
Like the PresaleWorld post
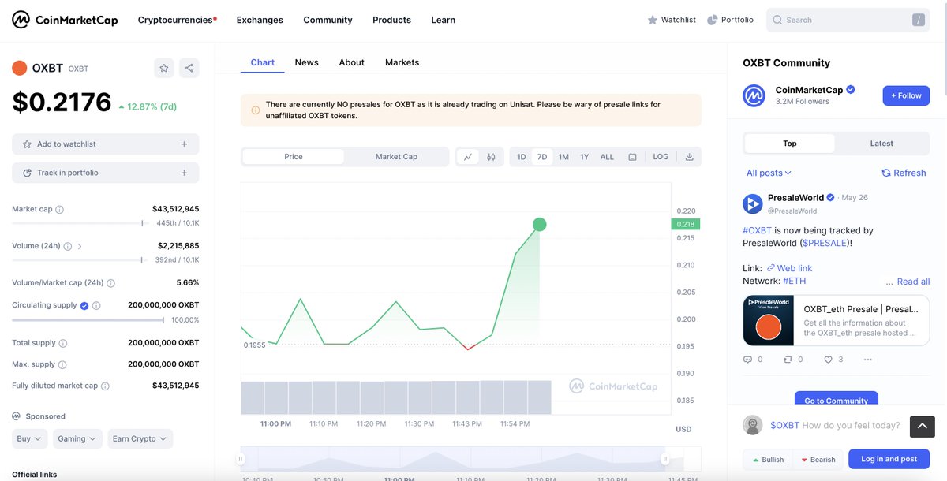[x=828, y=360]
